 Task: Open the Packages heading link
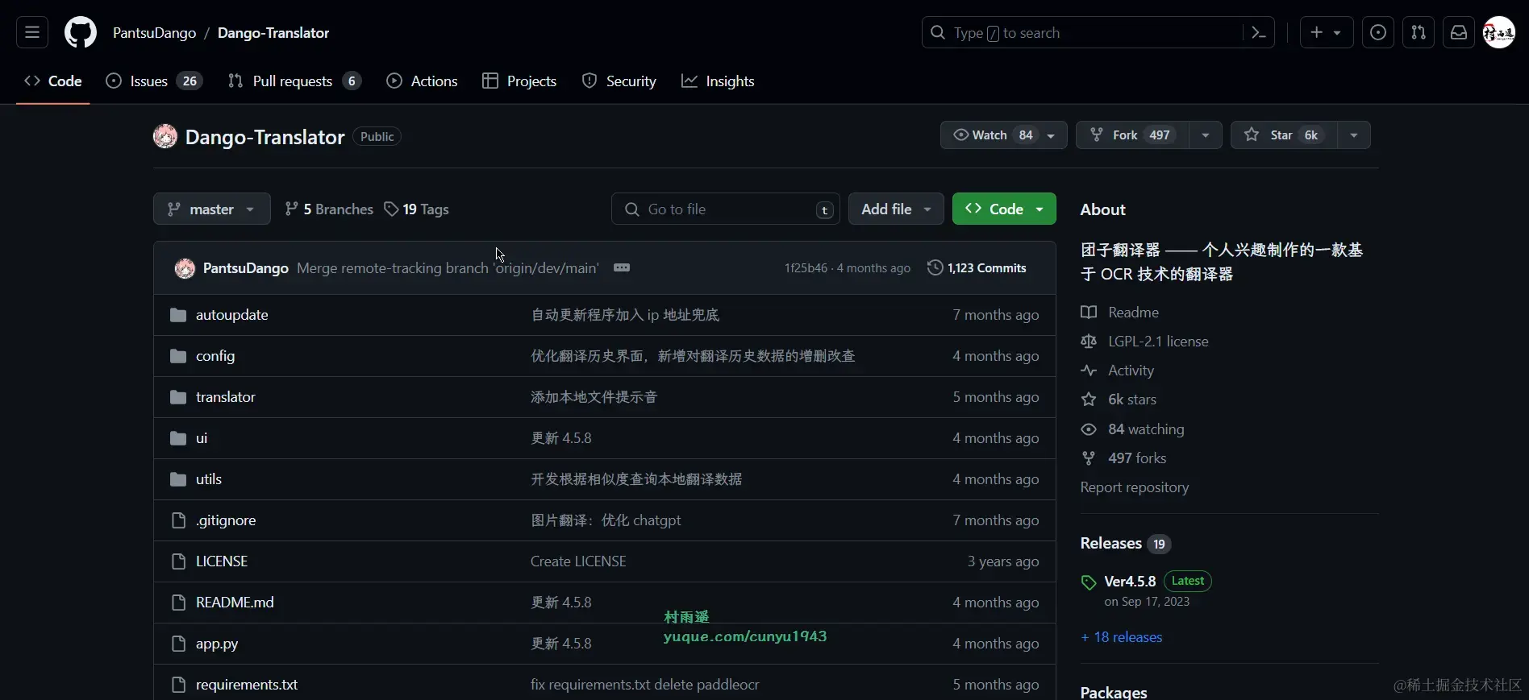(1114, 692)
